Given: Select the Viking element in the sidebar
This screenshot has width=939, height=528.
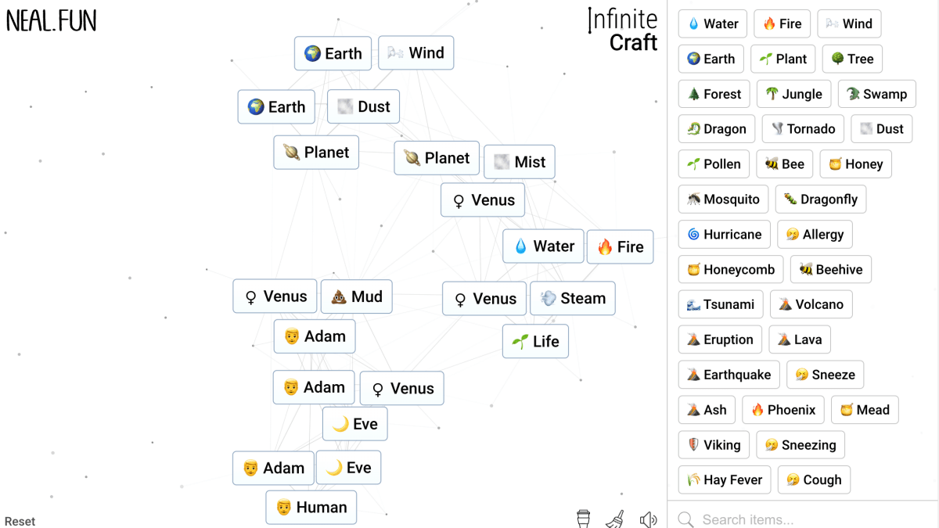Looking at the screenshot, I should [x=713, y=444].
